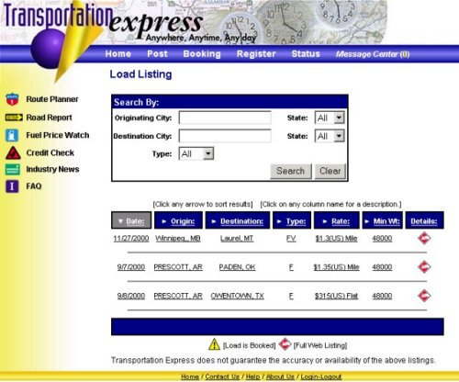The image size is (459, 382).
Task: Click the Road Report arrow sign icon
Action: click(14, 118)
